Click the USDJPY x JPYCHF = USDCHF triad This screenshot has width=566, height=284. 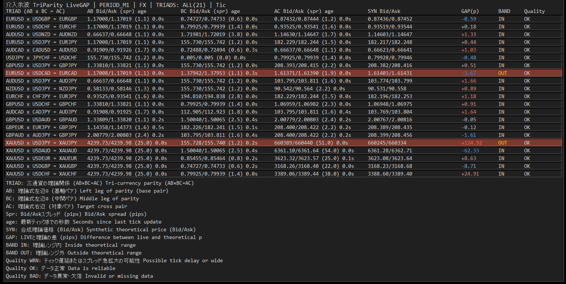point(41,58)
